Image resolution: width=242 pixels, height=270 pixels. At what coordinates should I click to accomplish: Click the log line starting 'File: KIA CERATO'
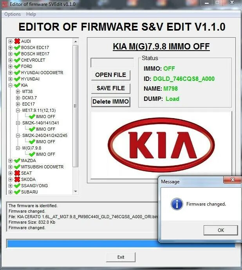83,217
